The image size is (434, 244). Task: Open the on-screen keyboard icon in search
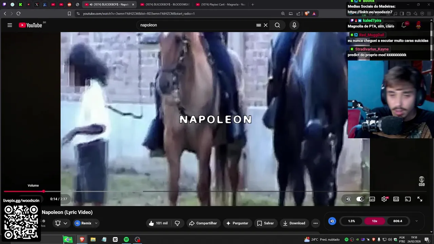pos(259,25)
